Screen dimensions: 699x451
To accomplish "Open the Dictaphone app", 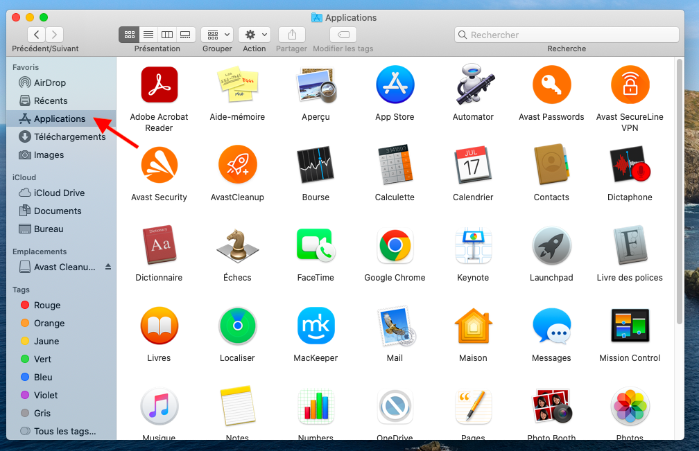I will [x=630, y=165].
